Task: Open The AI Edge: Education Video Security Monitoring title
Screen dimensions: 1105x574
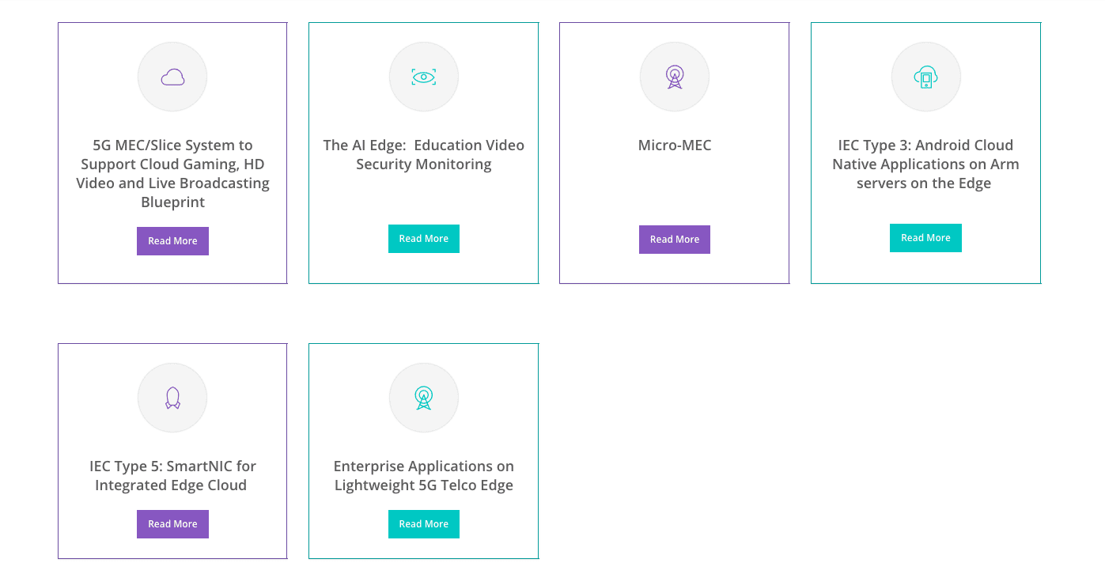Action: (424, 155)
